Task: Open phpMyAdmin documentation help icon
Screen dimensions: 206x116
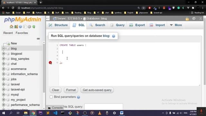Action: click(20, 27)
